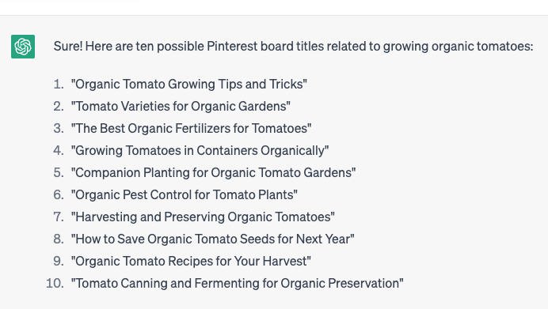This screenshot has height=309, width=548.
Task: Select "Harvesting and Preserving Organic Tomatoes" line
Action: [203, 217]
